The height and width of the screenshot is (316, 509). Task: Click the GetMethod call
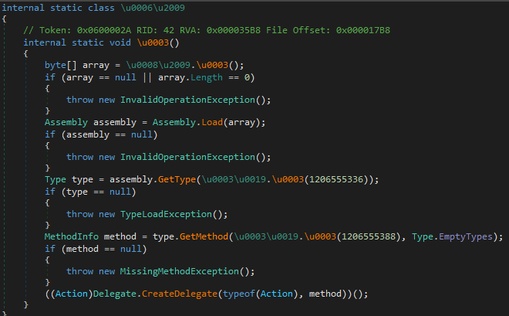pos(204,236)
